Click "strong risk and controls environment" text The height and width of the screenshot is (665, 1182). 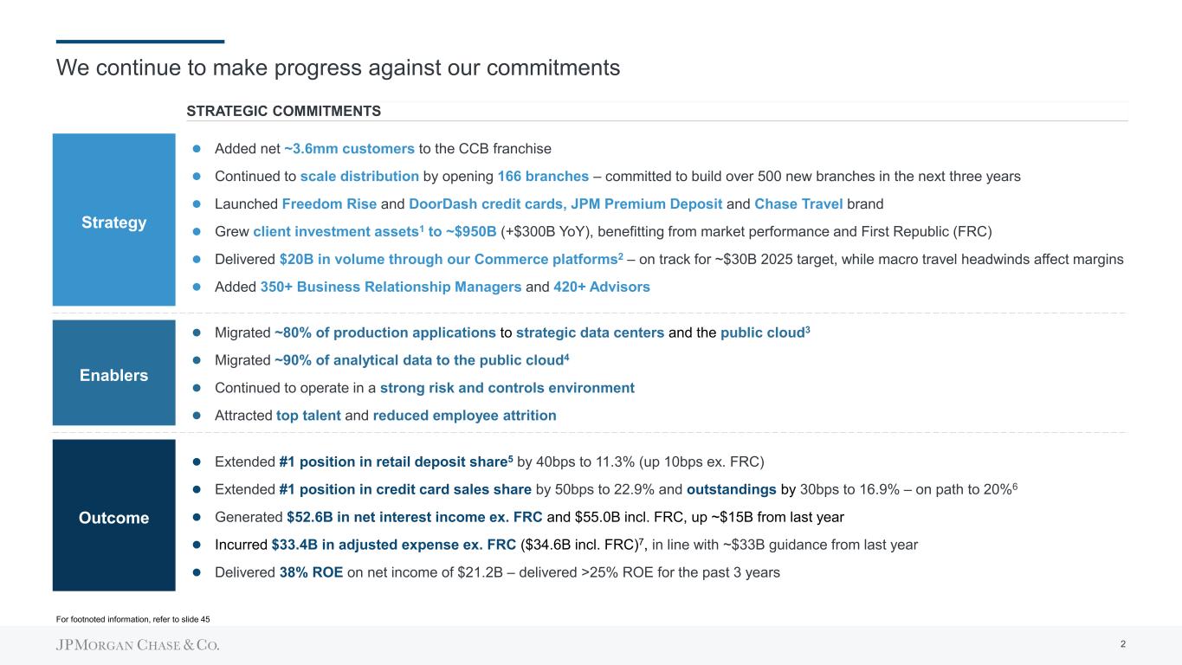(x=507, y=388)
